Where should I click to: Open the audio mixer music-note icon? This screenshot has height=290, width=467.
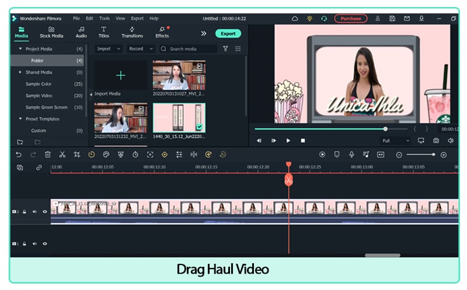(366, 154)
